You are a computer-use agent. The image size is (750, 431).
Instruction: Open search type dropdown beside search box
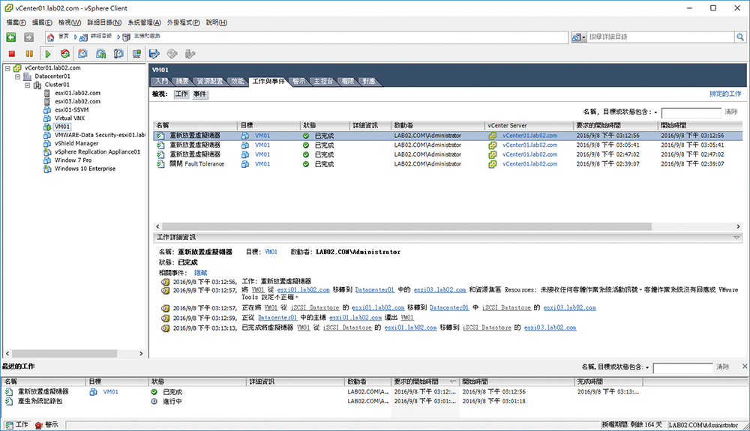pos(579,37)
